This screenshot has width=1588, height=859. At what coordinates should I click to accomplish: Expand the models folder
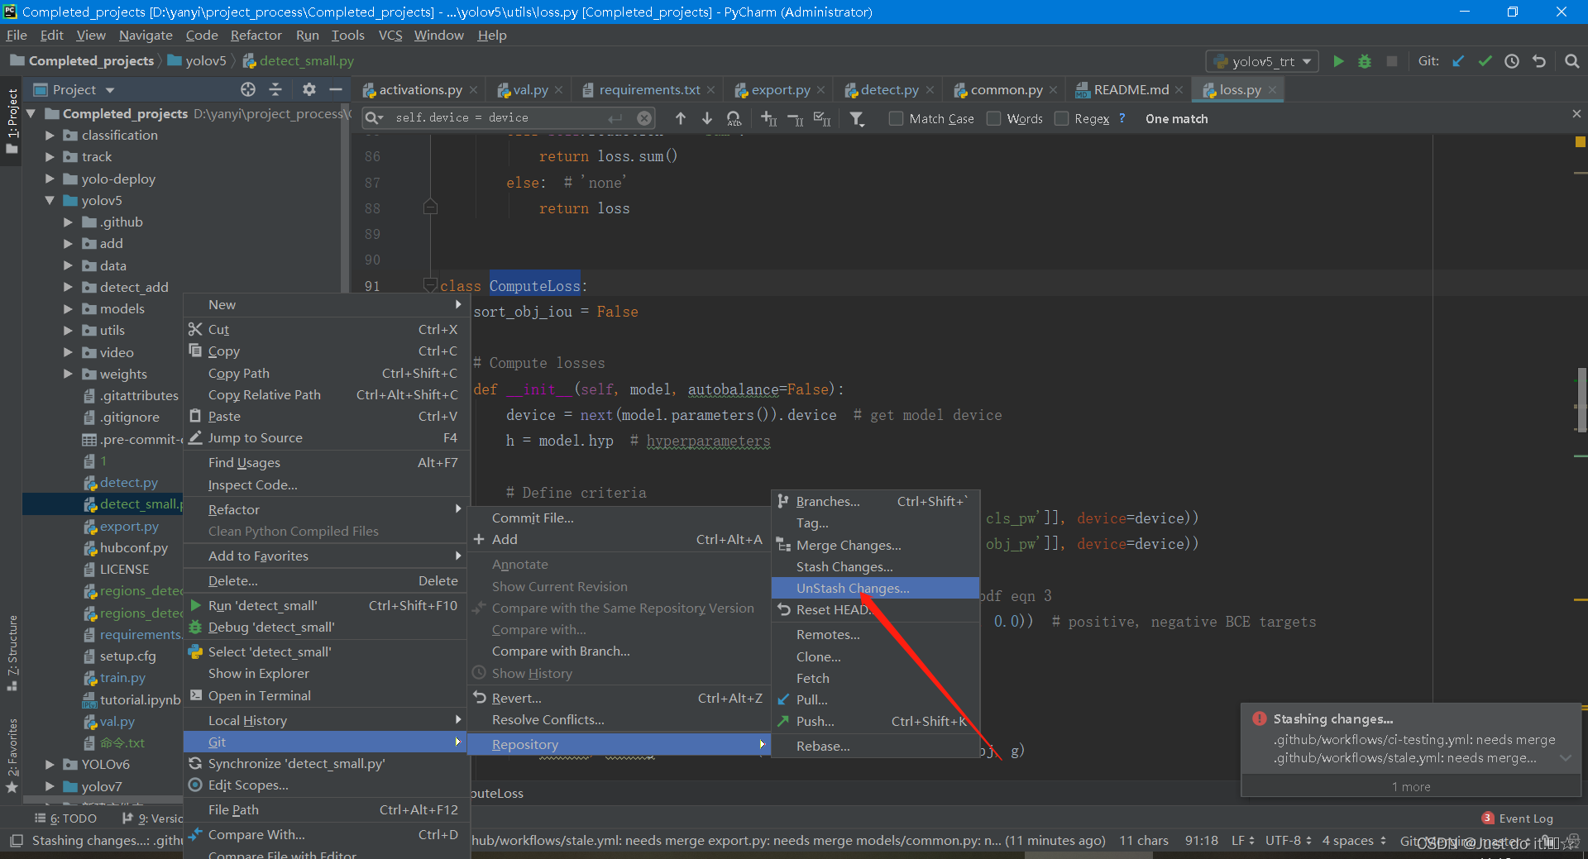[68, 308]
